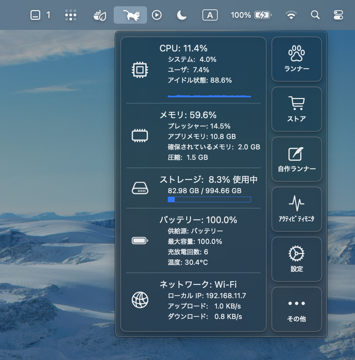
Task: Click the ダウンロード: 0.8 KB/s line
Action: (x=205, y=317)
